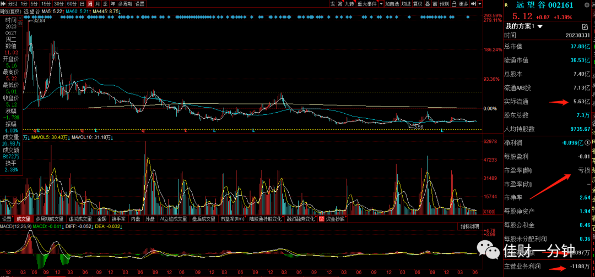
Task: Open the L2 资金抄底 tab
Action: (x=333, y=219)
